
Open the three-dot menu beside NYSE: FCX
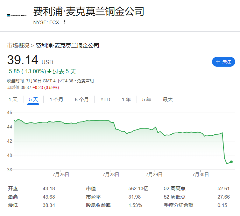pyautogui.click(x=65, y=22)
